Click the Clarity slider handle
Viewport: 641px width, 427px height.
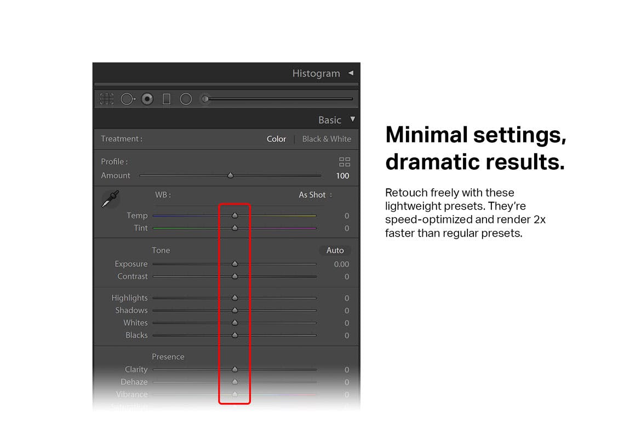click(x=234, y=370)
